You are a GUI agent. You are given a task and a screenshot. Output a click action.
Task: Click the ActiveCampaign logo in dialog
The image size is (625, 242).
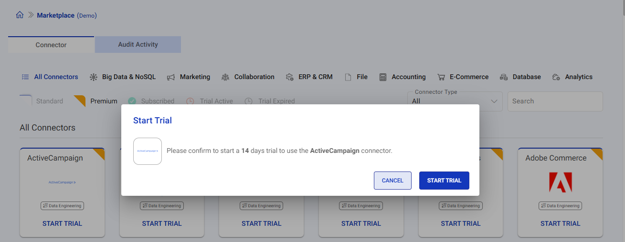click(x=148, y=151)
